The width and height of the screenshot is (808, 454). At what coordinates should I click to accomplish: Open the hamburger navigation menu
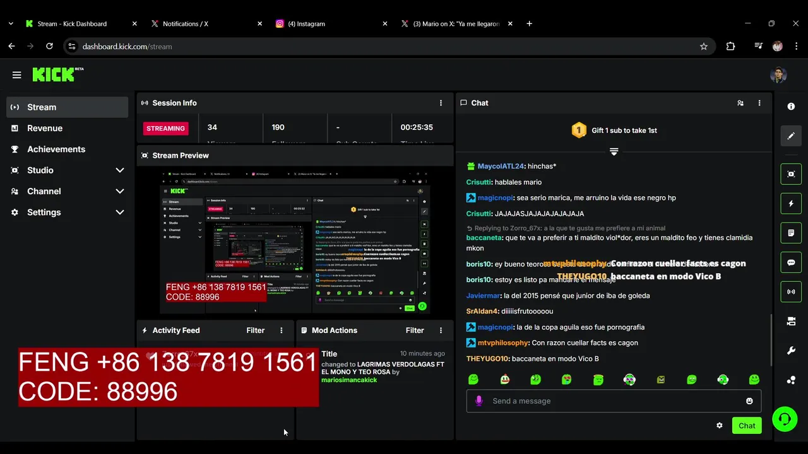point(16,75)
